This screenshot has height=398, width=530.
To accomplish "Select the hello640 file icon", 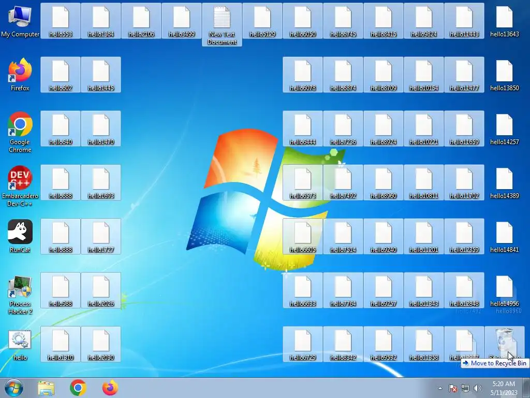I will [61, 129].
